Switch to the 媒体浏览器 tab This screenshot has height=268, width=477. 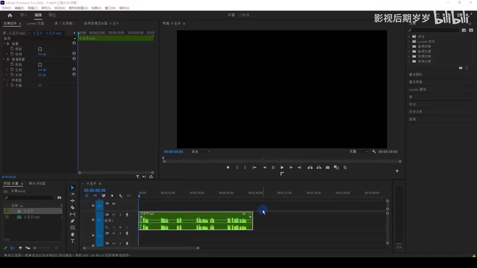click(x=37, y=184)
